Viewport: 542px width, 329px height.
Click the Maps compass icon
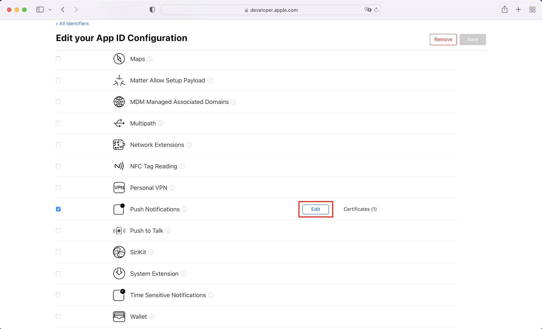(119, 59)
